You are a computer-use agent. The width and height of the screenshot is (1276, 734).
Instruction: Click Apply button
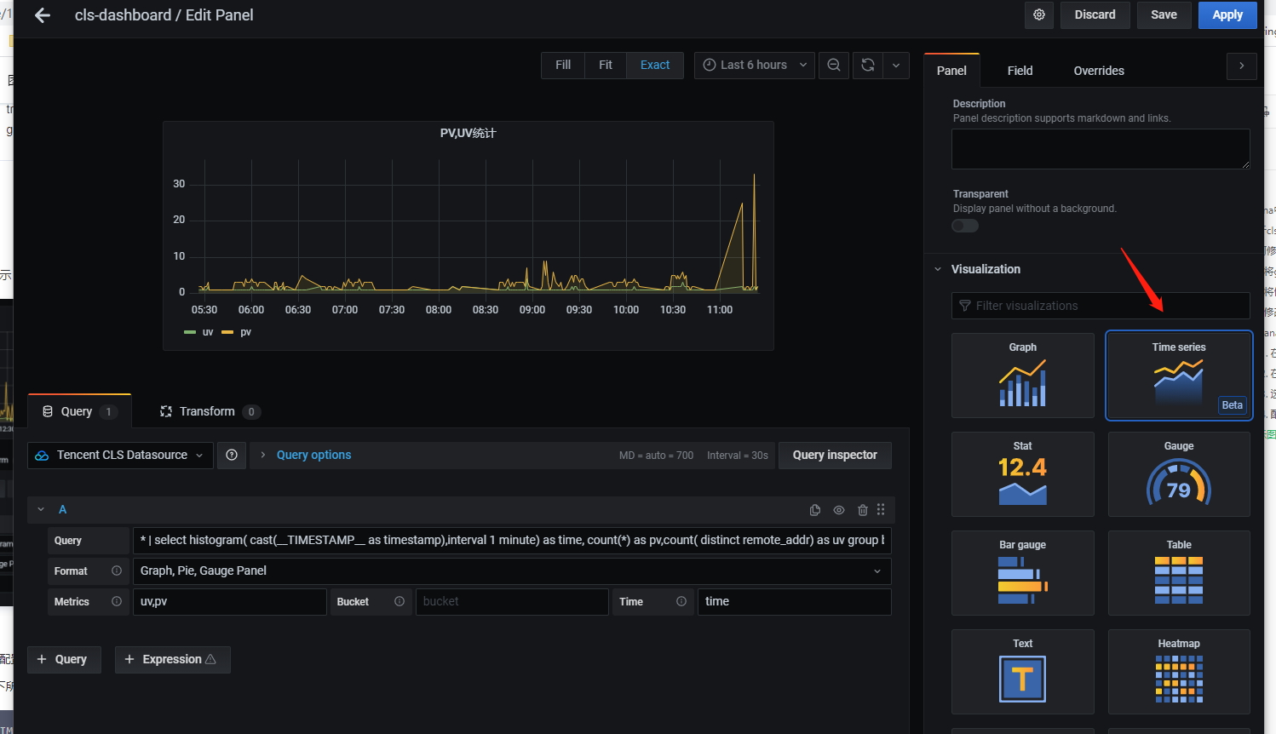click(x=1227, y=15)
